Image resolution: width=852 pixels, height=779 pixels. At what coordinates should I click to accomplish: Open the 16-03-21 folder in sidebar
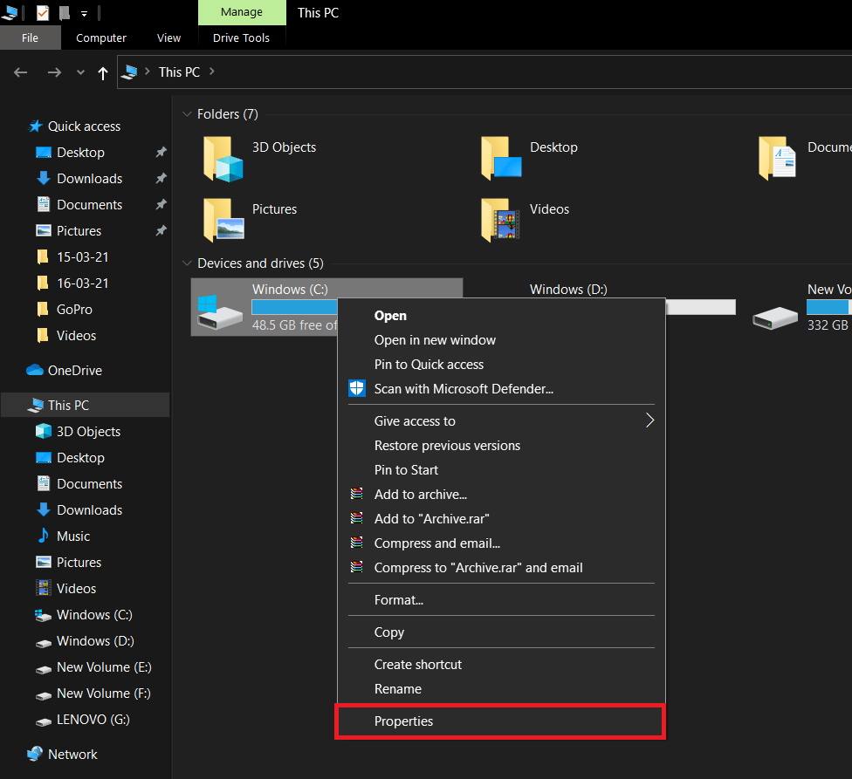83,283
